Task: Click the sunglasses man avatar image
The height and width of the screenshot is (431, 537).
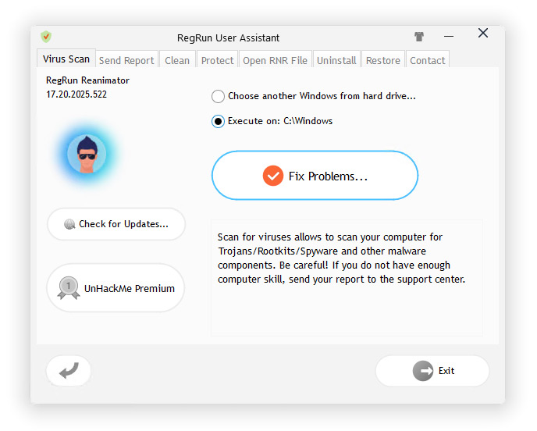Action: click(x=87, y=154)
